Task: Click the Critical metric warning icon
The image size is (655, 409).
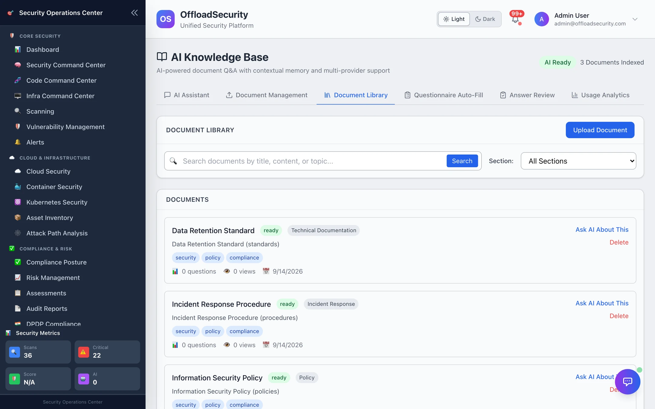Action: 84,352
